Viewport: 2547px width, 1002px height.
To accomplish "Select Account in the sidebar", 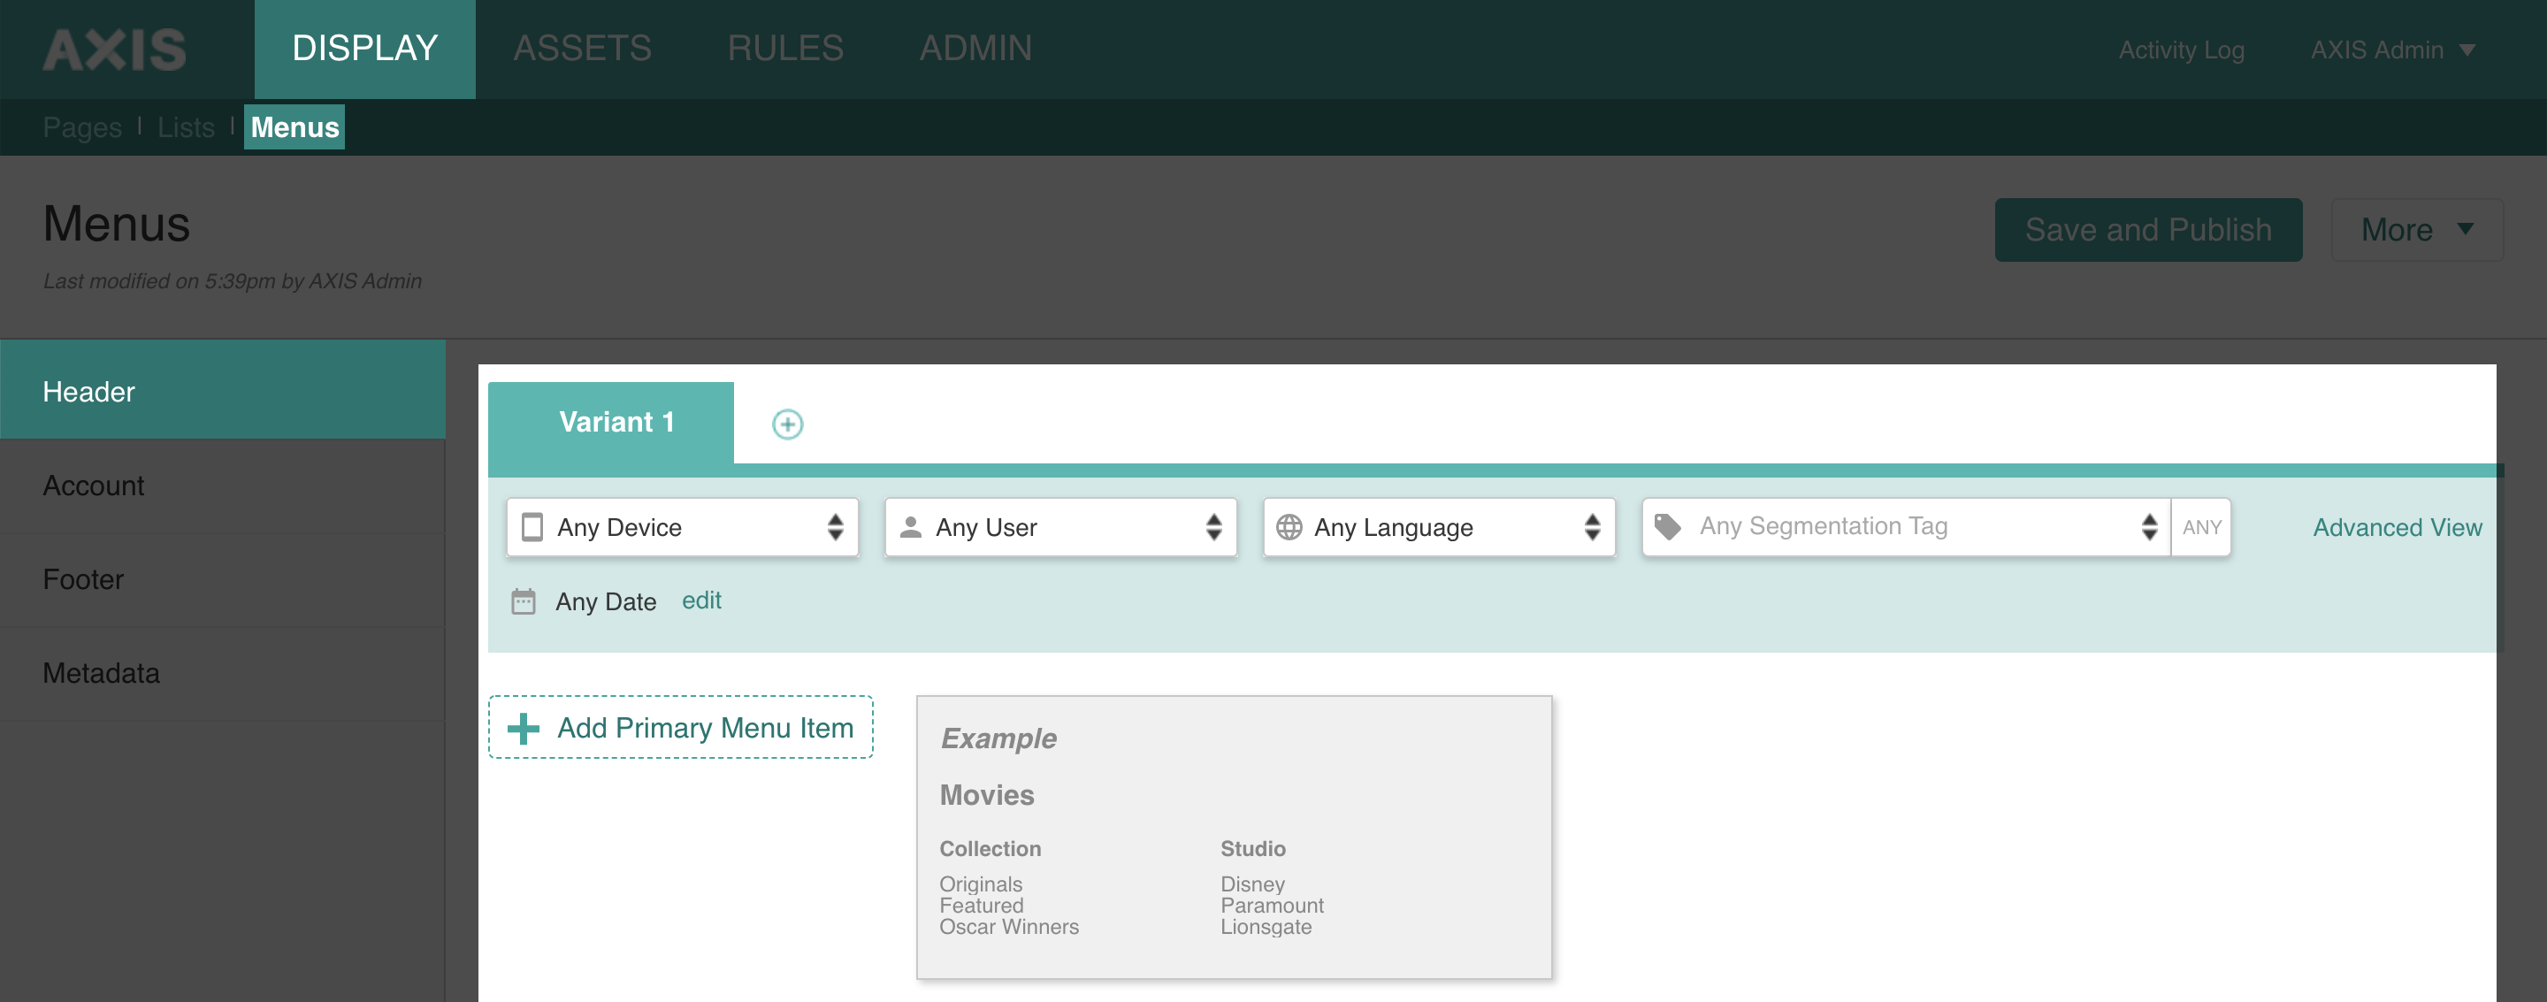I will point(223,486).
